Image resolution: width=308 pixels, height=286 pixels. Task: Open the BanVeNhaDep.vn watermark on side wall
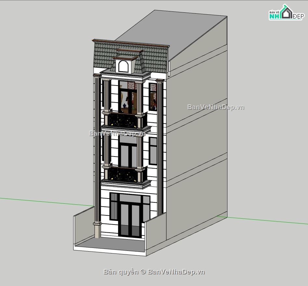215,107
